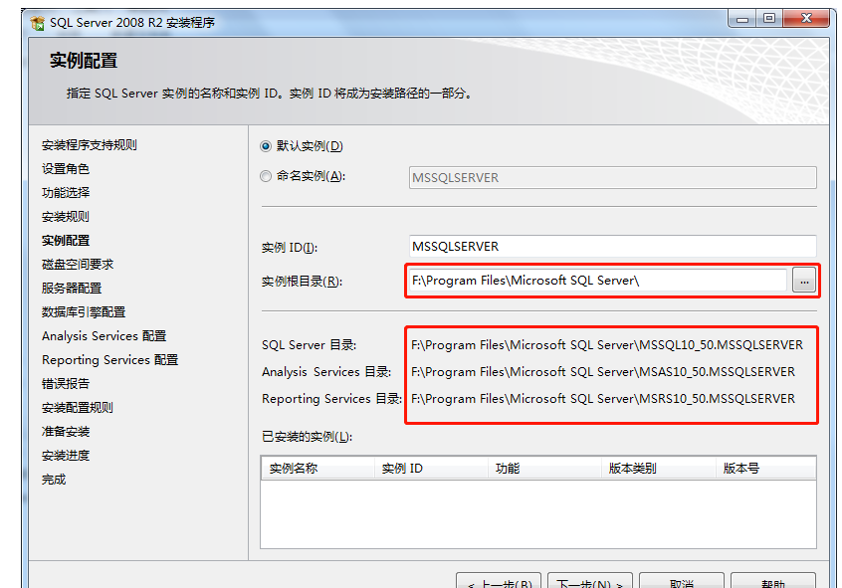Screen dimensions: 842x588
Task: Select the 完成 step in sidebar
Action: 54,480
